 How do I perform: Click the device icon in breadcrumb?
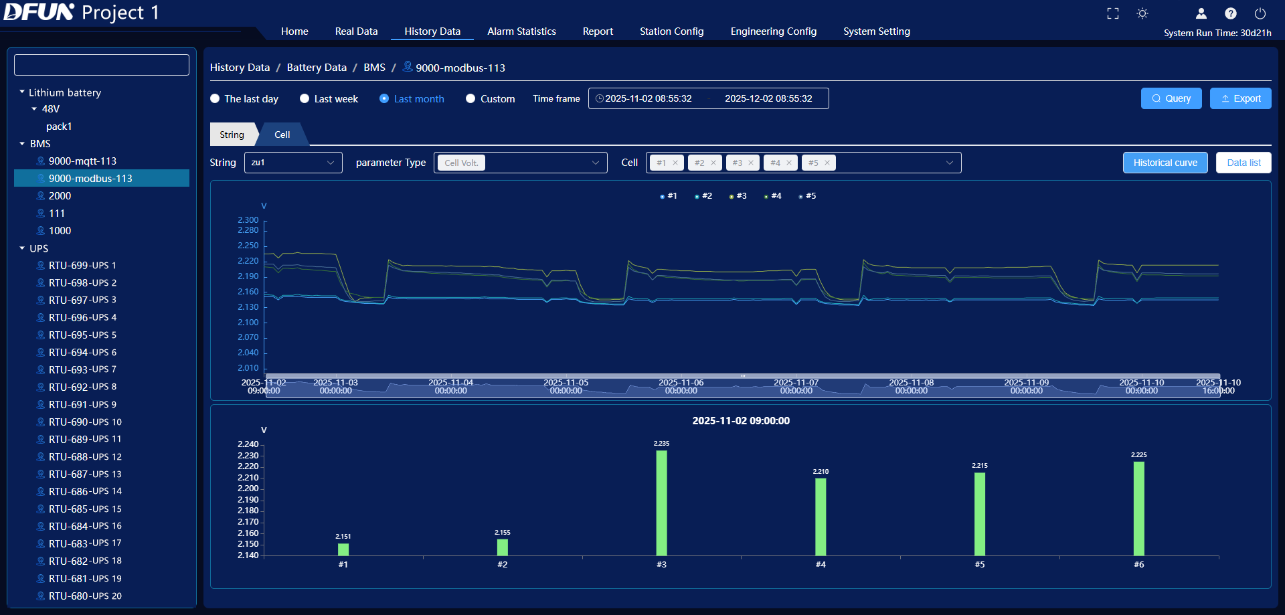[408, 66]
